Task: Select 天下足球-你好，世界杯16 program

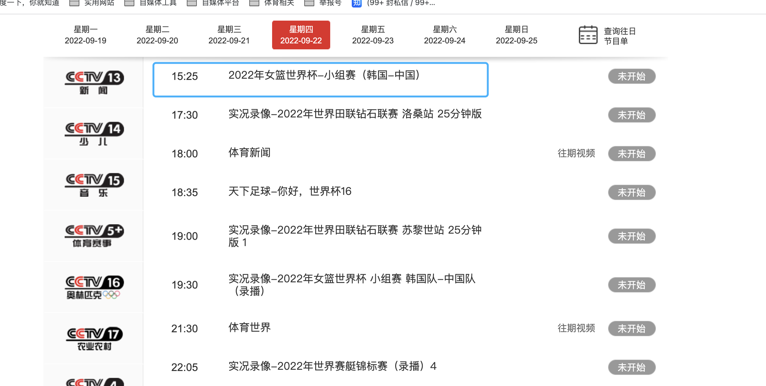Action: coord(290,191)
